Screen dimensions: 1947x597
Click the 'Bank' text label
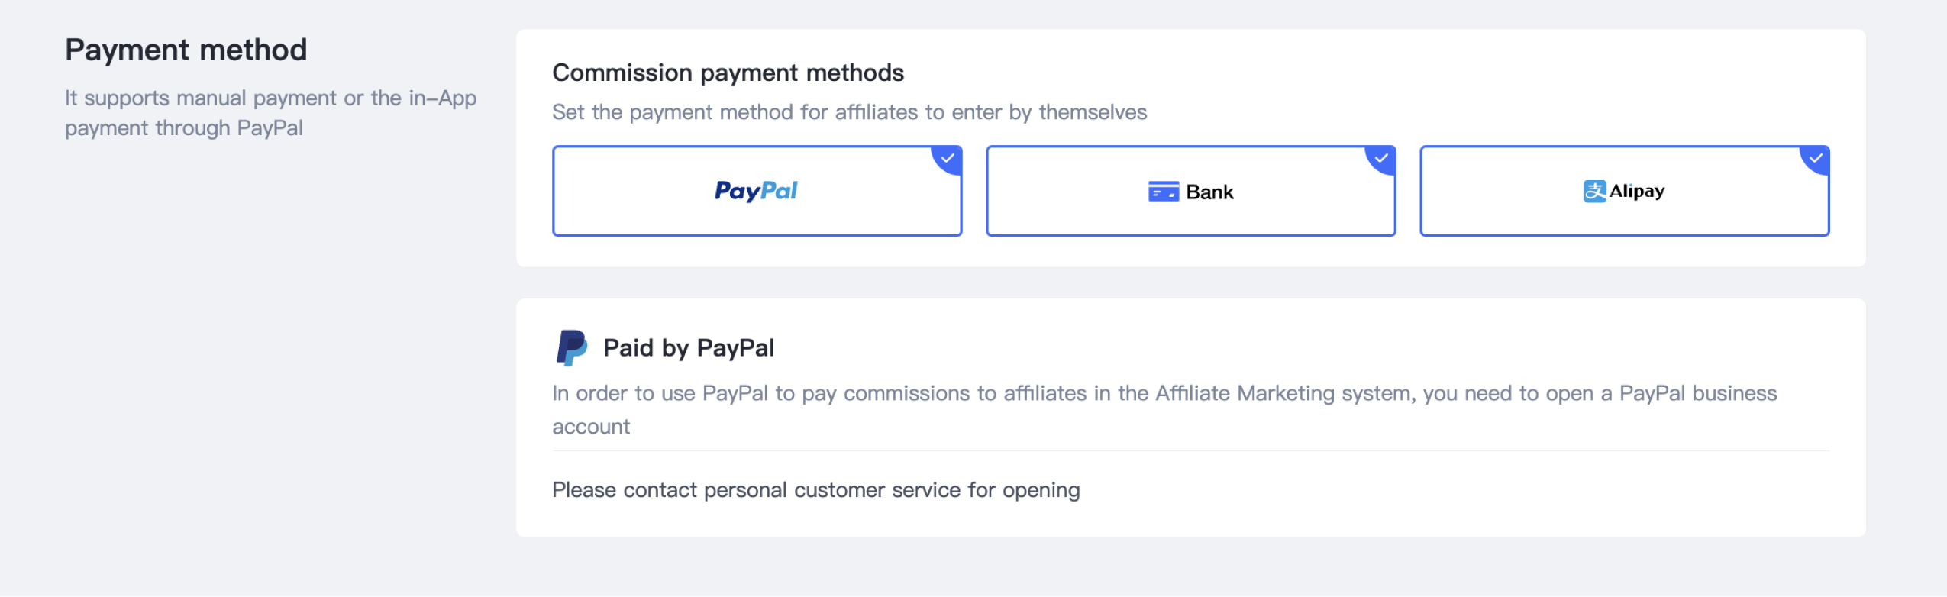[1209, 192]
